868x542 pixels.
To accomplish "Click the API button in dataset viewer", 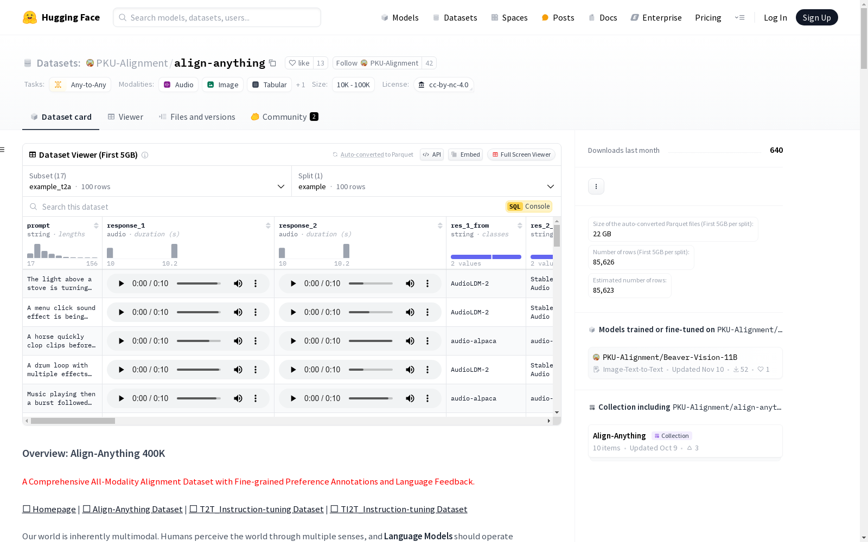I will coord(432,154).
